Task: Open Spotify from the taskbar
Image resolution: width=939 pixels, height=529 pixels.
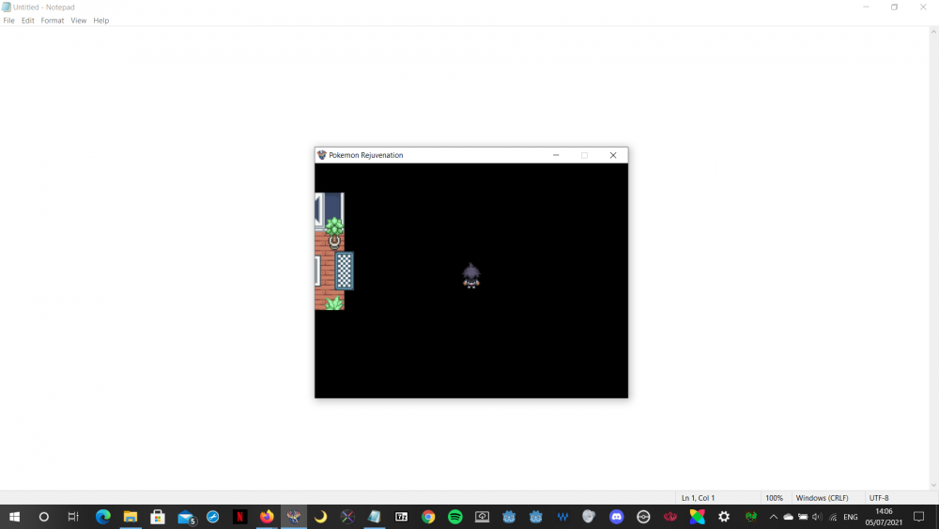Action: pyautogui.click(x=455, y=517)
